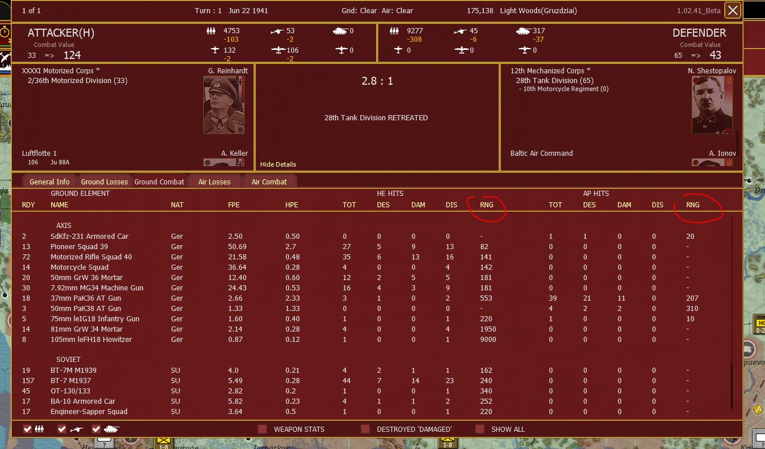Image resolution: width=765 pixels, height=449 pixels.
Task: Click leader name N. Shestopalov
Action: click(712, 71)
